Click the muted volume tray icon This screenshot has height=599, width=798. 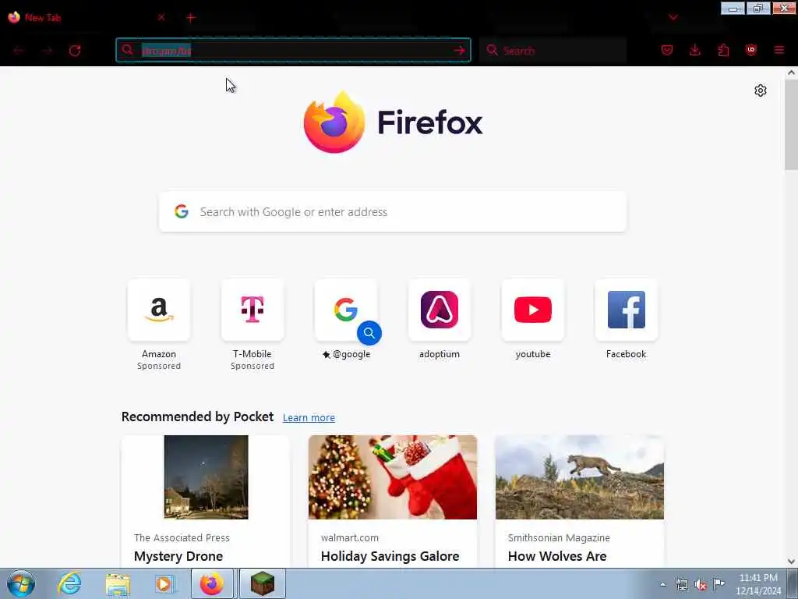click(x=701, y=585)
